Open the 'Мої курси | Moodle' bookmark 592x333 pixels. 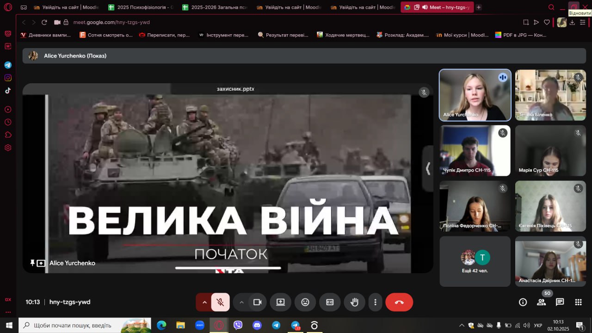(x=462, y=35)
